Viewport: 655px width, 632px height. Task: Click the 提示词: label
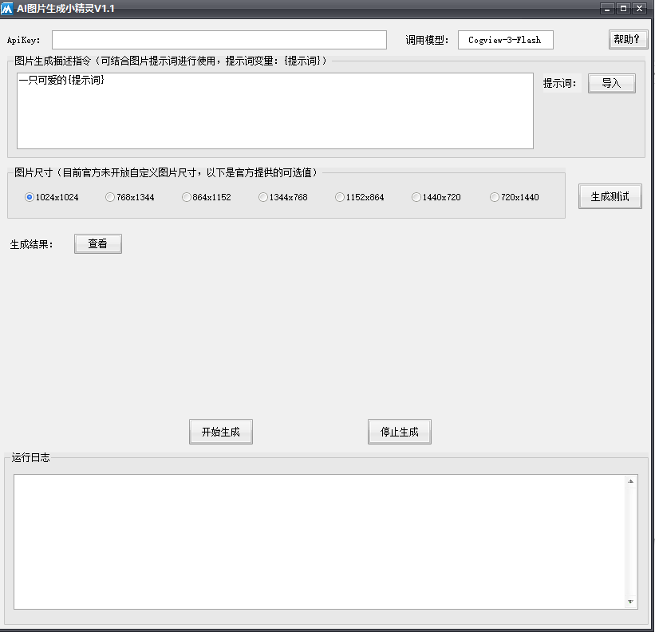560,83
